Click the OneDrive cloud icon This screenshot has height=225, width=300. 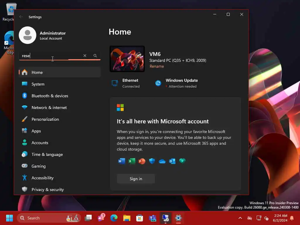coord(162,161)
